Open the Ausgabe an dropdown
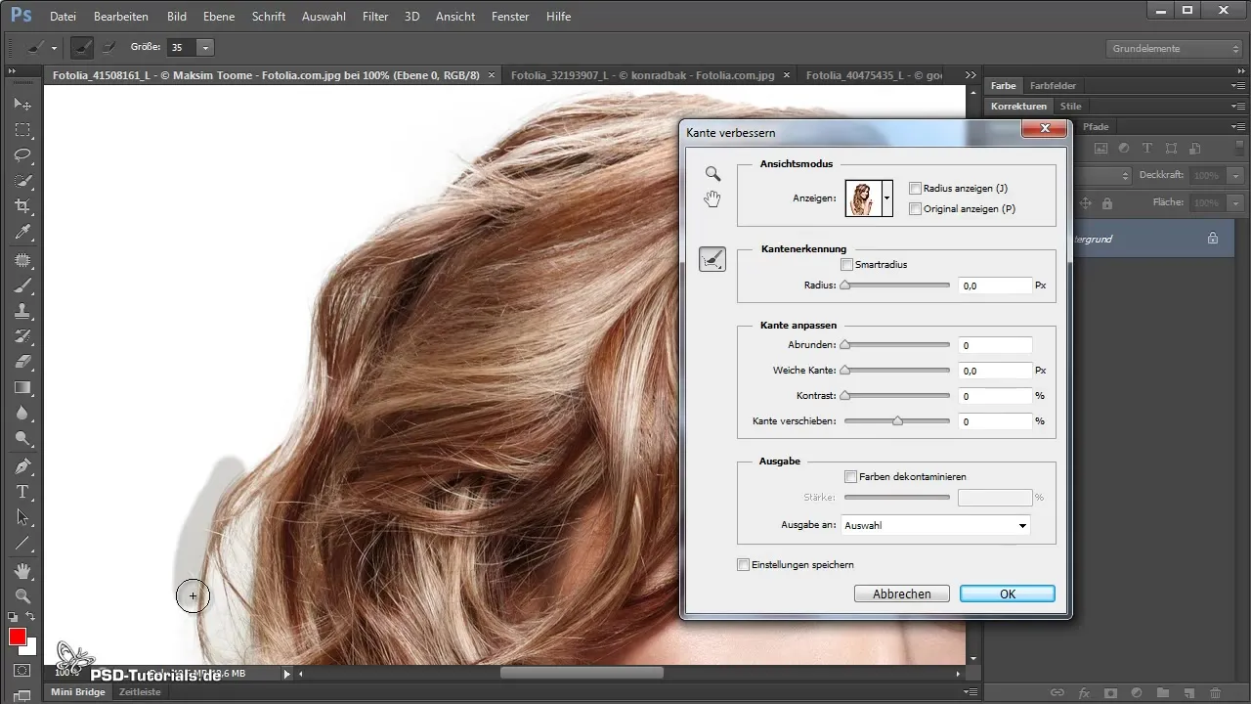The height and width of the screenshot is (704, 1251). [935, 525]
